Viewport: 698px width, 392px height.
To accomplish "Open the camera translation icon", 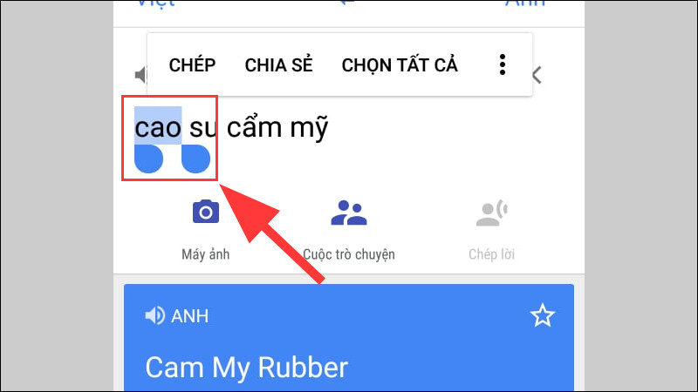I will tap(206, 212).
